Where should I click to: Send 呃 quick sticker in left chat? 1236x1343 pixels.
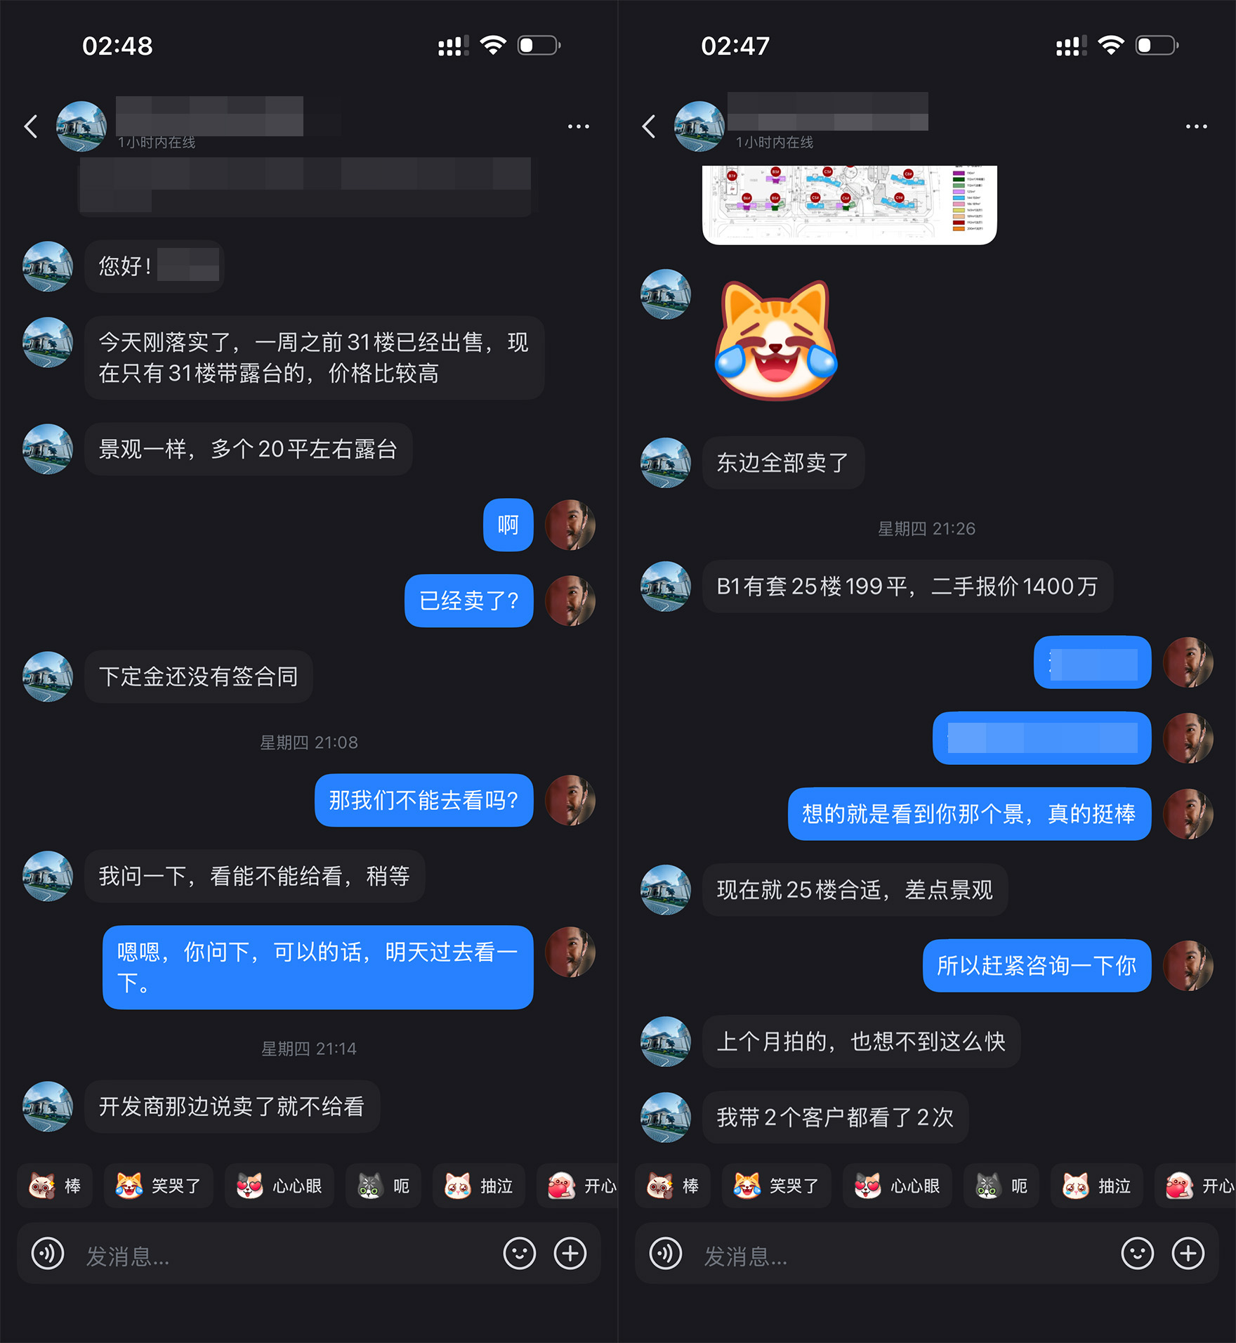coord(383,1186)
